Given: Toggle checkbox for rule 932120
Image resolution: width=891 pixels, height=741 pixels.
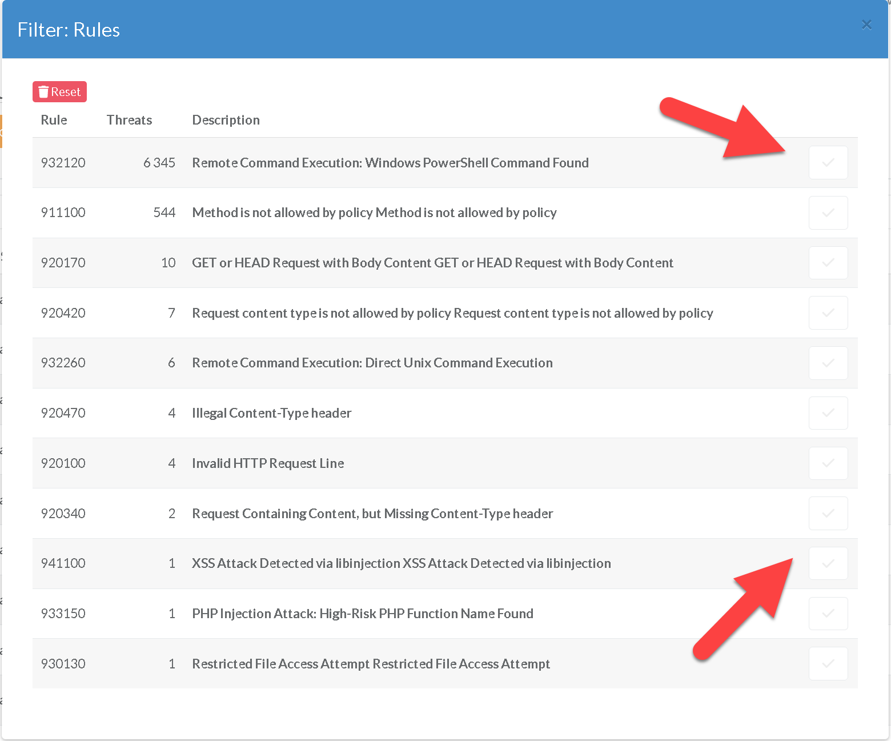Looking at the screenshot, I should tap(828, 163).
